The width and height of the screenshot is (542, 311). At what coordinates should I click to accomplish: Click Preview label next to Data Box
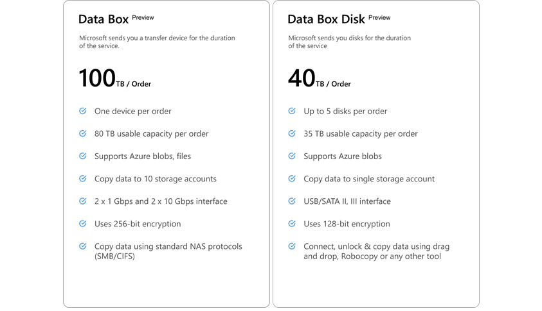click(143, 17)
